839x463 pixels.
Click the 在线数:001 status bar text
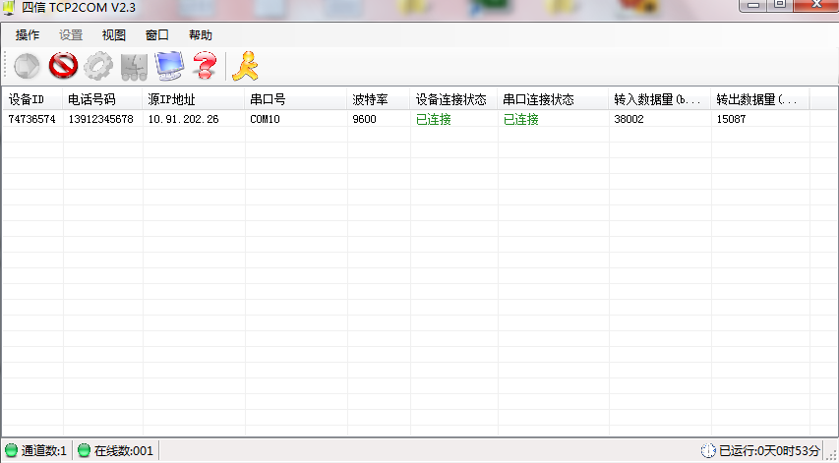[x=124, y=450]
